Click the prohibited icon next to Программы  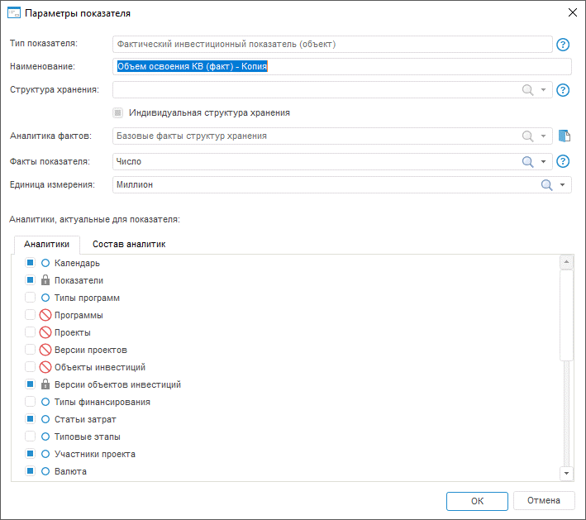(x=45, y=315)
